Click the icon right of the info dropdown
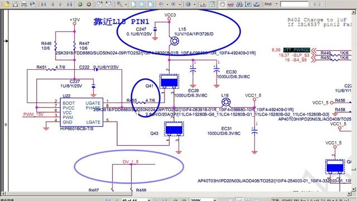 click(x=202, y=4)
